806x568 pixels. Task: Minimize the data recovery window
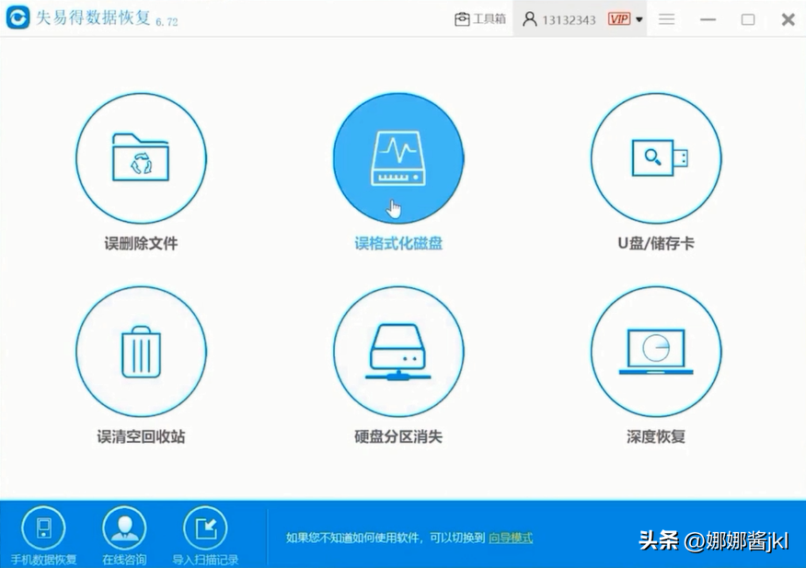708,19
